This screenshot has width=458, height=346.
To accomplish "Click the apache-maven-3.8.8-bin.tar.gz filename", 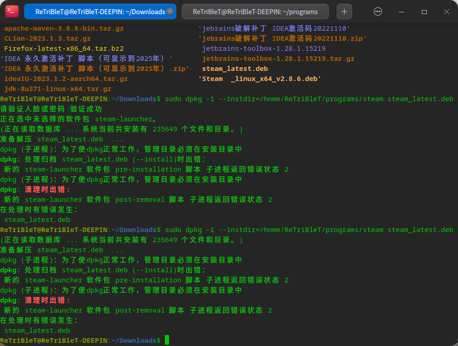I will (x=64, y=28).
